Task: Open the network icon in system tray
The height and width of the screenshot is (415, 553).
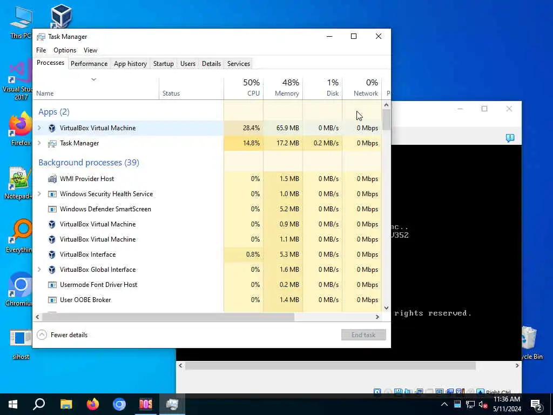Action: (x=470, y=404)
